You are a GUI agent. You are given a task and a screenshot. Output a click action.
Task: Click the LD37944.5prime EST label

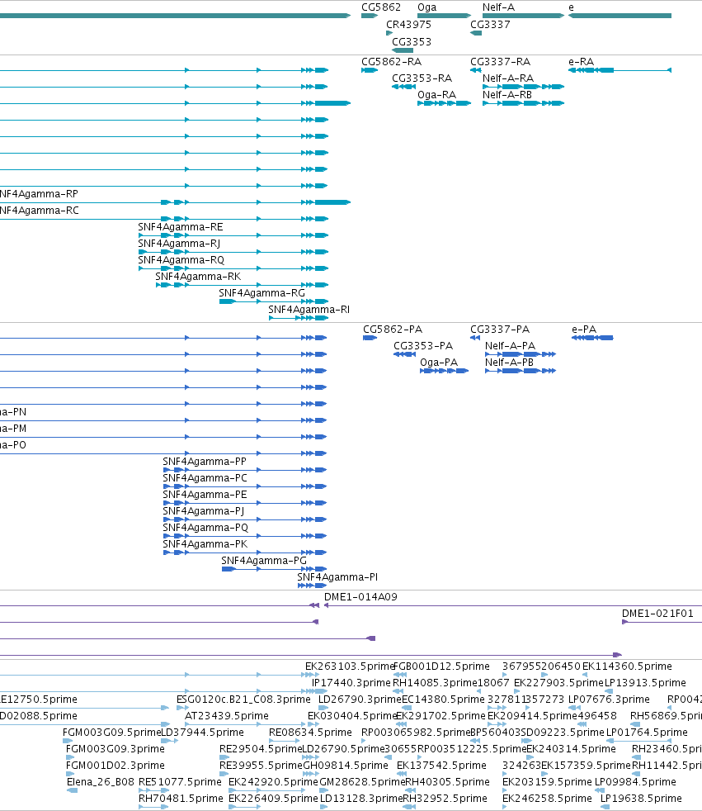(202, 733)
